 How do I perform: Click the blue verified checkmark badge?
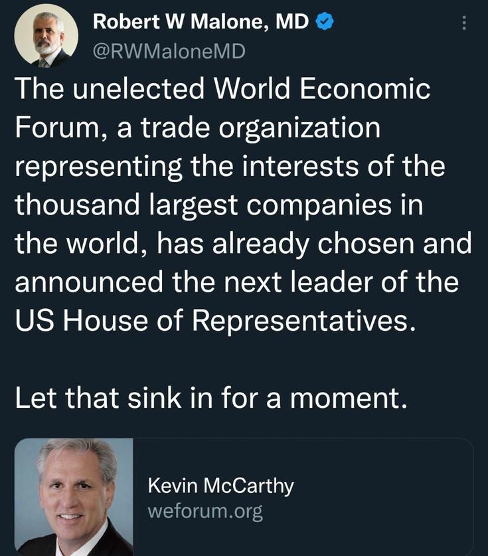pos(324,22)
